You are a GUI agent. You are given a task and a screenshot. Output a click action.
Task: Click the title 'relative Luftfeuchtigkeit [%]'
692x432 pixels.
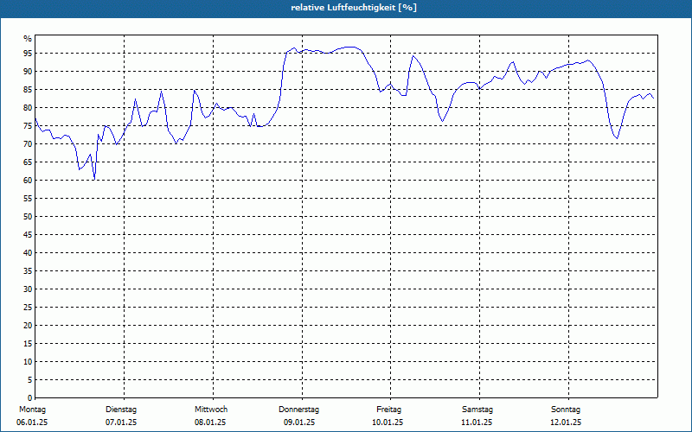354,8
